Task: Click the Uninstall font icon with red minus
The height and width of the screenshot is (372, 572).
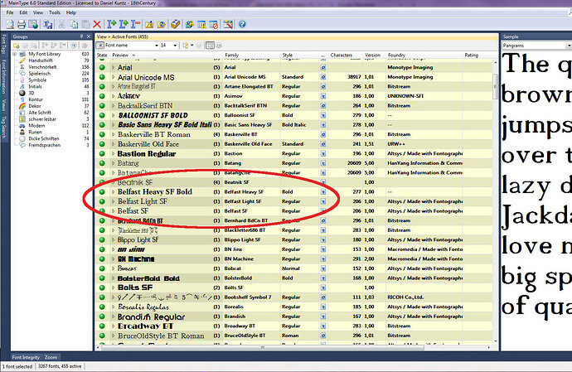Action: [136, 24]
